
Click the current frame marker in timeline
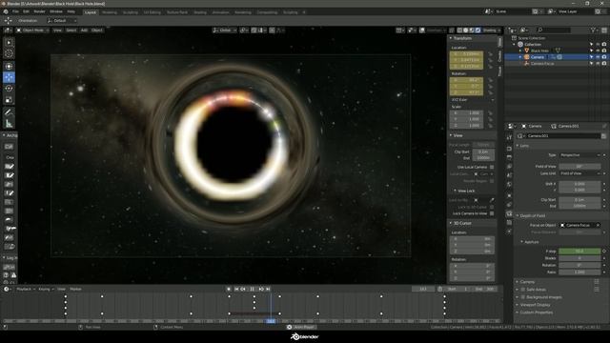(271, 321)
